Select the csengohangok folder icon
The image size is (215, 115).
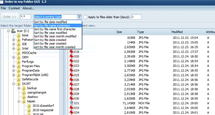tap(24, 92)
